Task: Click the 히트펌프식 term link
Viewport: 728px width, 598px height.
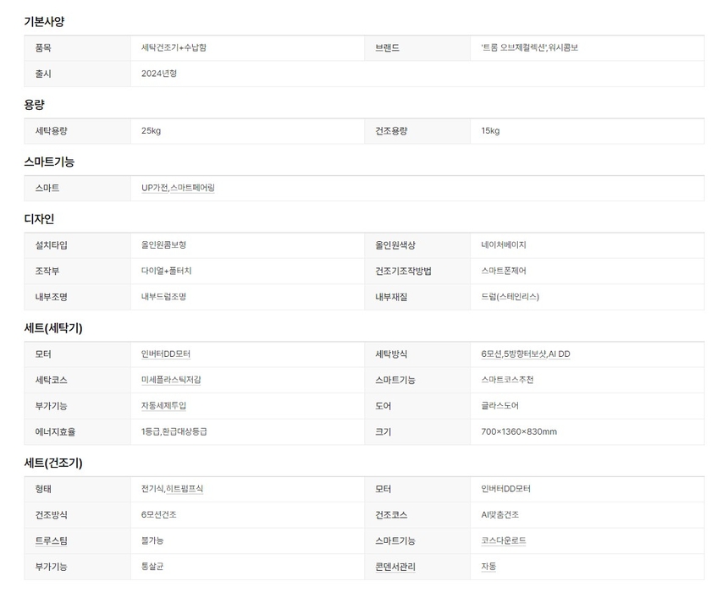Action: (x=185, y=489)
